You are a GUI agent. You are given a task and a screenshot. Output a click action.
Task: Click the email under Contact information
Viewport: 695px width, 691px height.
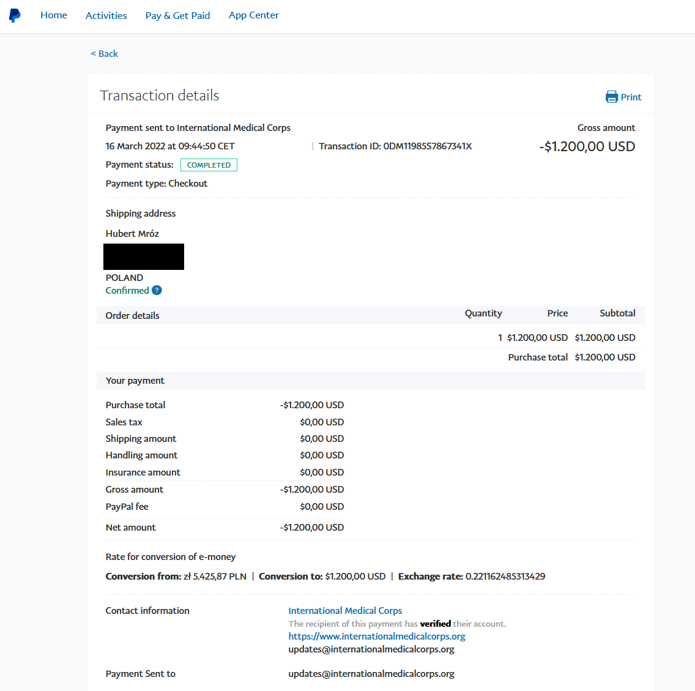(x=371, y=649)
